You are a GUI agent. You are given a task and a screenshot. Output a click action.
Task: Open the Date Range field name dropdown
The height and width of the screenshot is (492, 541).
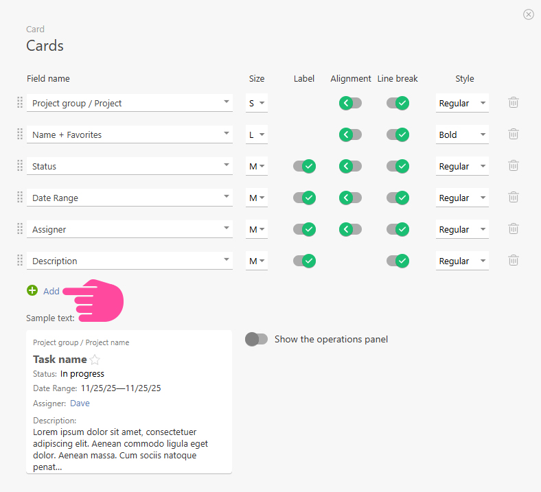tap(129, 198)
